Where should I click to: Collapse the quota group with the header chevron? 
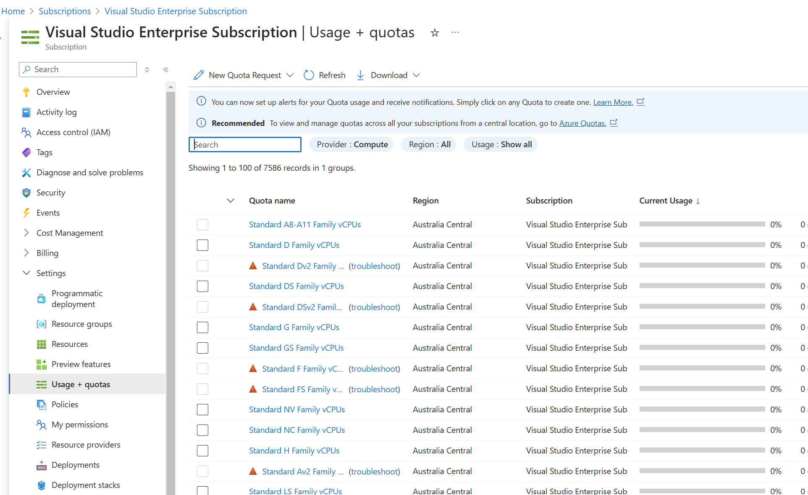[230, 201]
